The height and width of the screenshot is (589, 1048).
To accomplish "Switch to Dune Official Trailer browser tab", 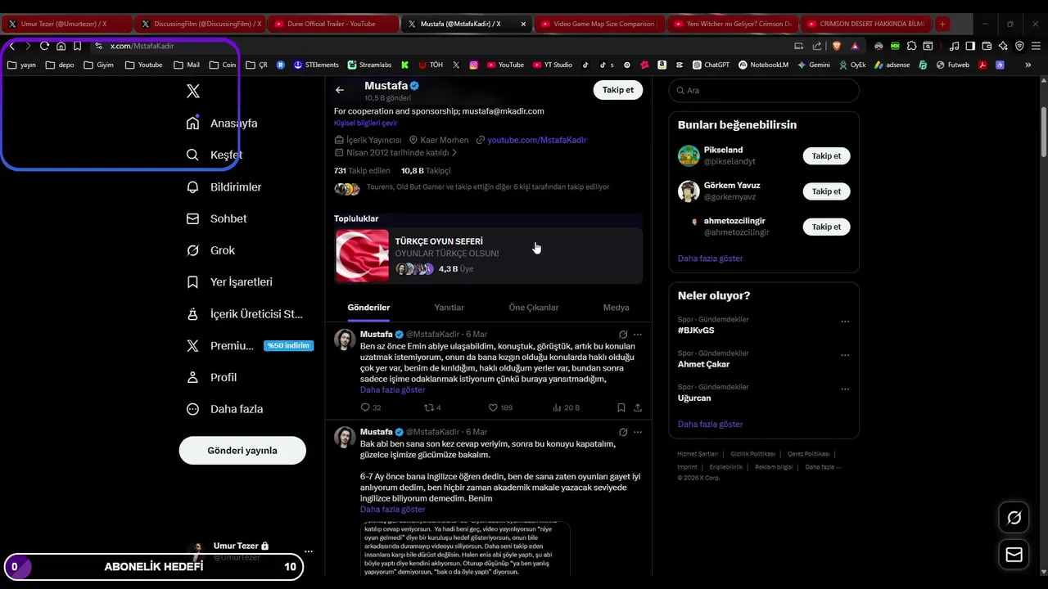I will pos(332,24).
